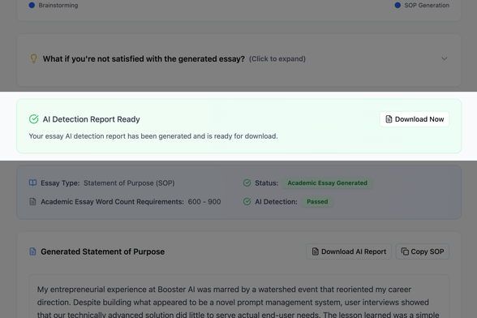The height and width of the screenshot is (318, 477).
Task: Click the chevron arrow on the tips panel
Action: (x=445, y=58)
